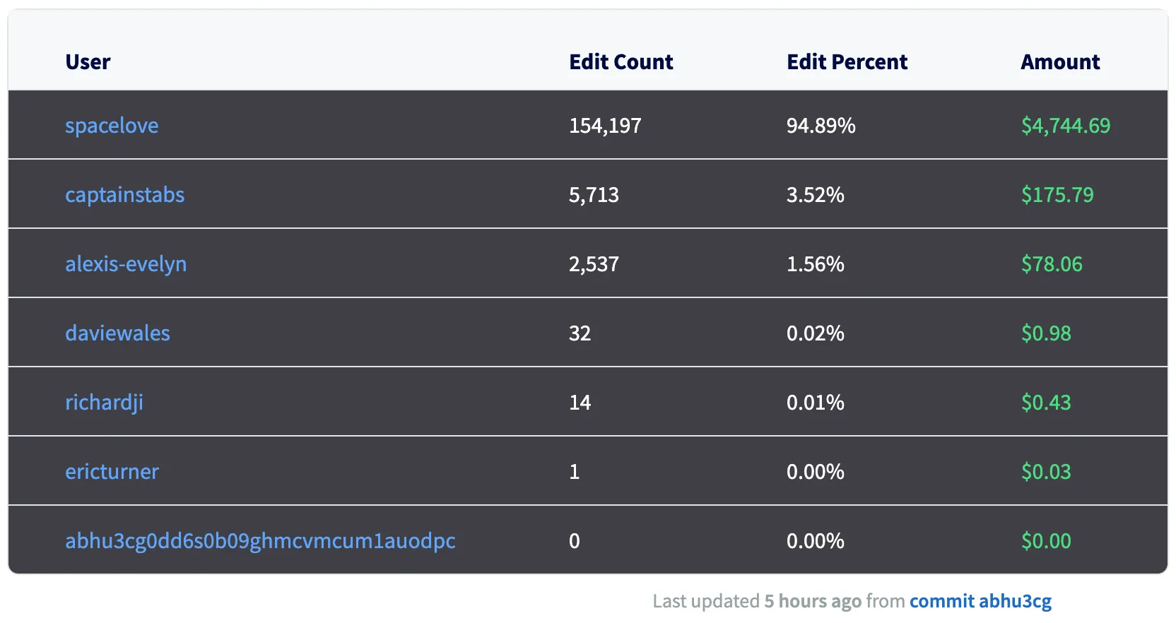Click the "5 hours ago" timestamp text
The width and height of the screenshot is (1176, 623).
[813, 601]
